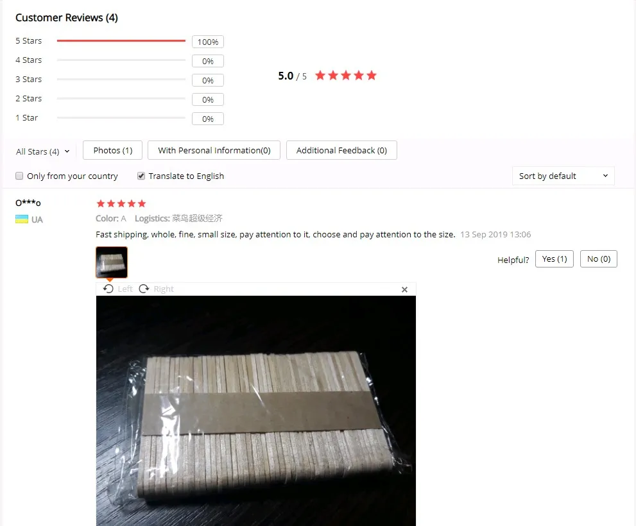636x526 pixels.
Task: Click the enlarged wooden sticks photo
Action: click(256, 411)
